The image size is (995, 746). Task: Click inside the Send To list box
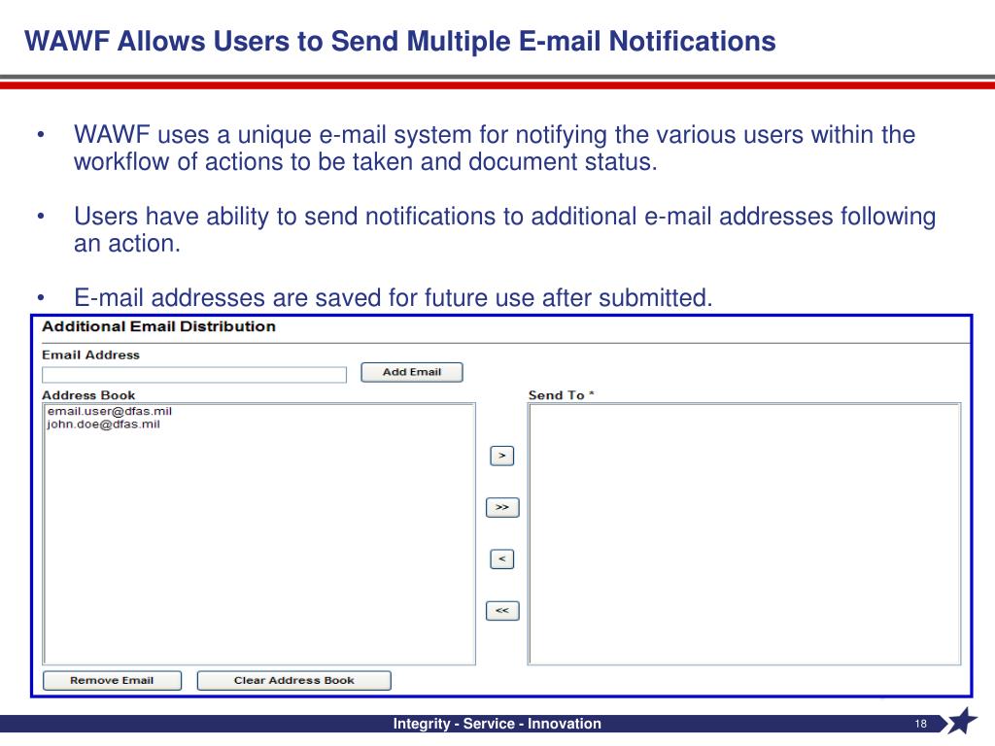[744, 534]
